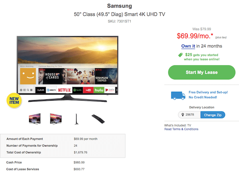Open Read Terms & Conditions link

181,129
